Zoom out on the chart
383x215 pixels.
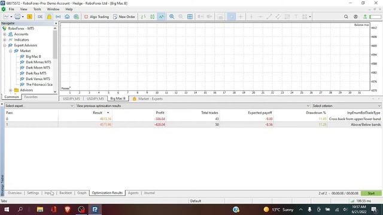pos(181,17)
